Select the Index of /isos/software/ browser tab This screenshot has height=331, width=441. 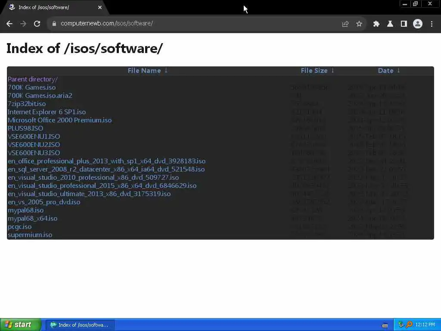(x=55, y=7)
